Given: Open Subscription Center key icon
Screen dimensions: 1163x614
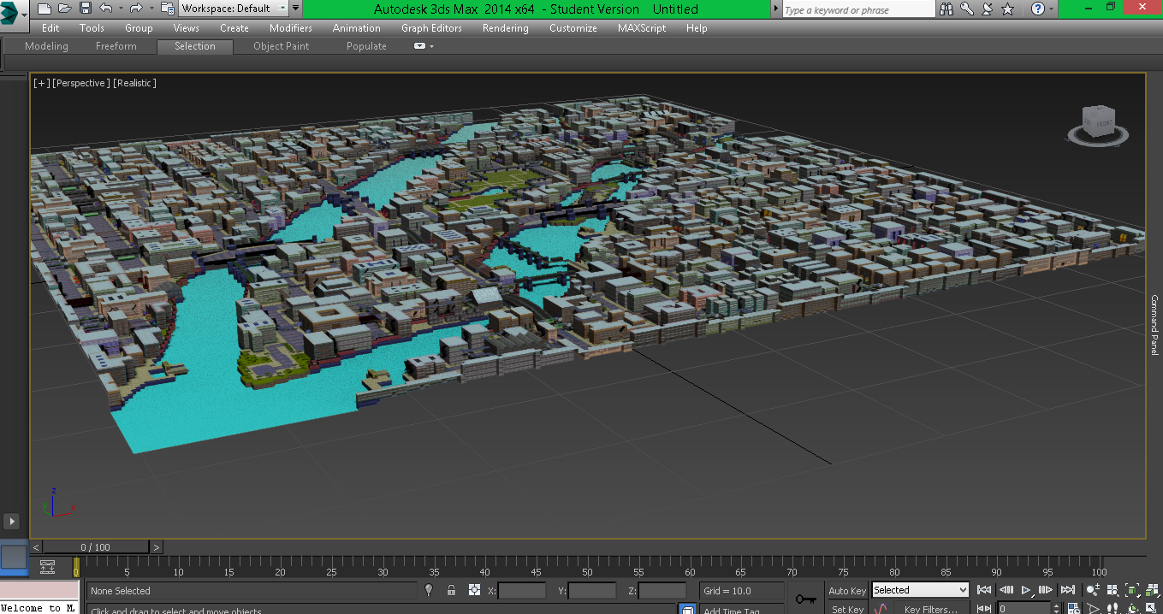Looking at the screenshot, I should point(967,9).
